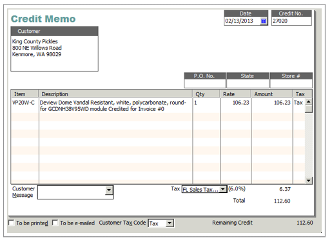Click the Customer Message text box

click(x=72, y=192)
